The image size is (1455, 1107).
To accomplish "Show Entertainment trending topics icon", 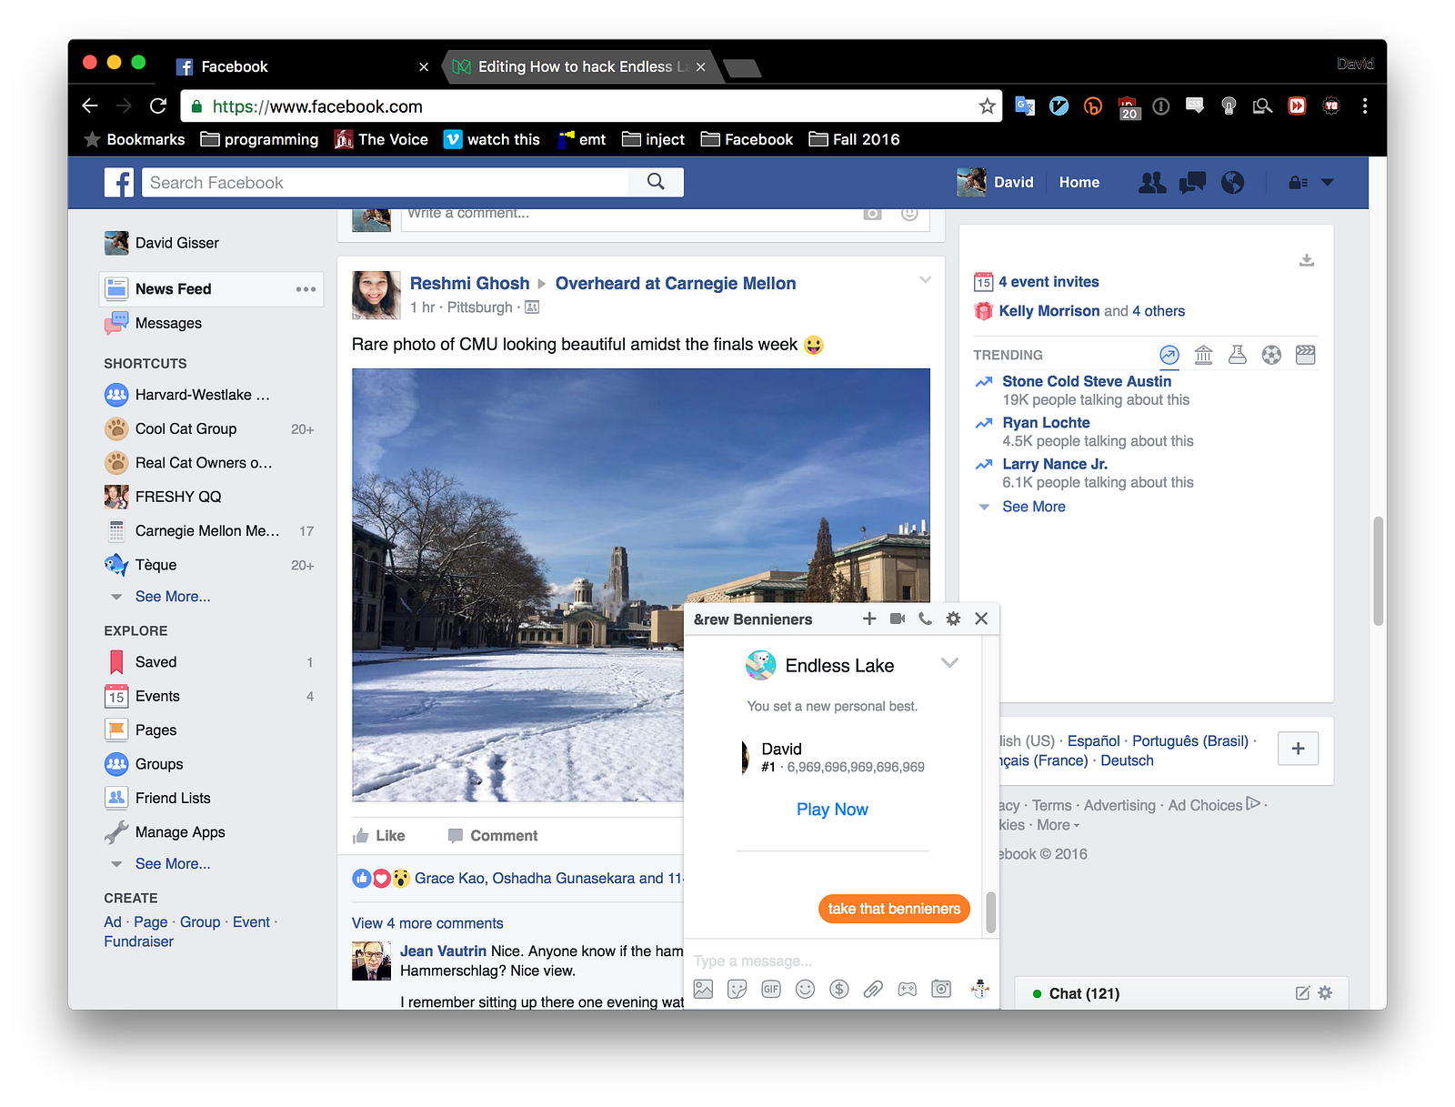I will [x=1306, y=355].
